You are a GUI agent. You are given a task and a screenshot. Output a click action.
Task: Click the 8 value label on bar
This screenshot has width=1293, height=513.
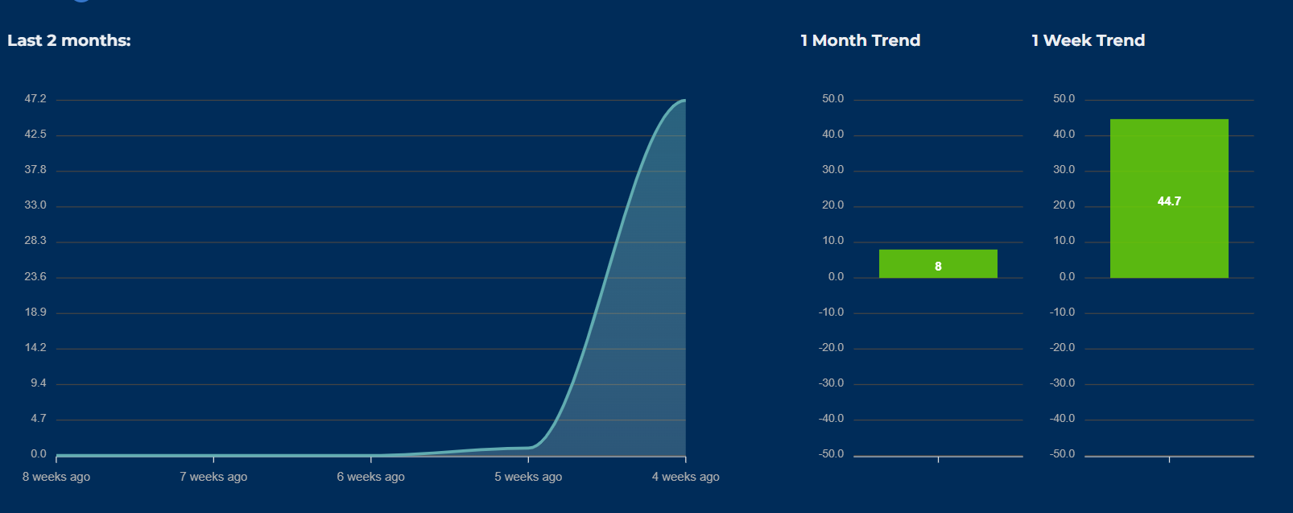pos(938,267)
